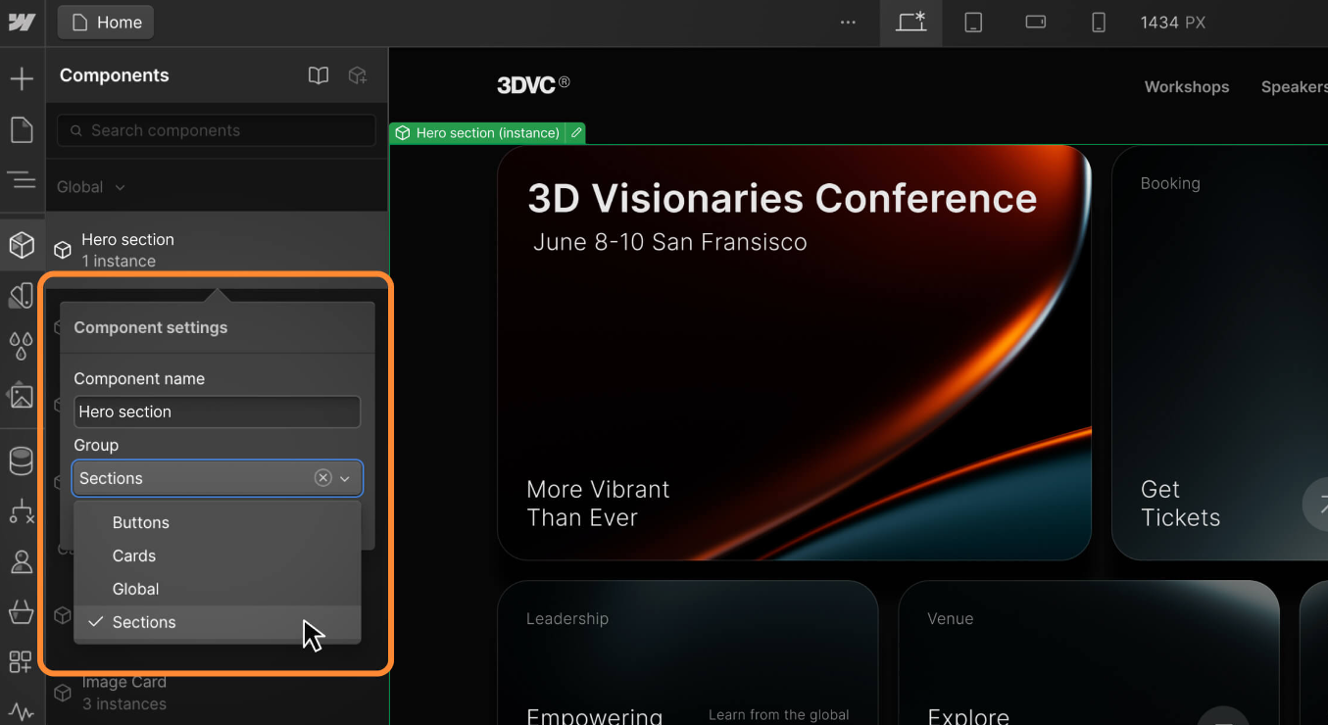Click the June 8-10 San Fransisco text
The width and height of the screenshot is (1328, 725).
(x=670, y=242)
